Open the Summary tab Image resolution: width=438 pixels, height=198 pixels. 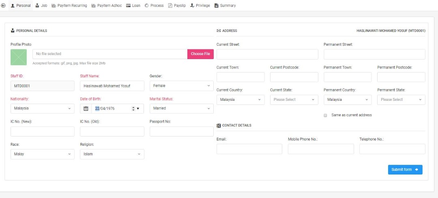[x=225, y=6]
